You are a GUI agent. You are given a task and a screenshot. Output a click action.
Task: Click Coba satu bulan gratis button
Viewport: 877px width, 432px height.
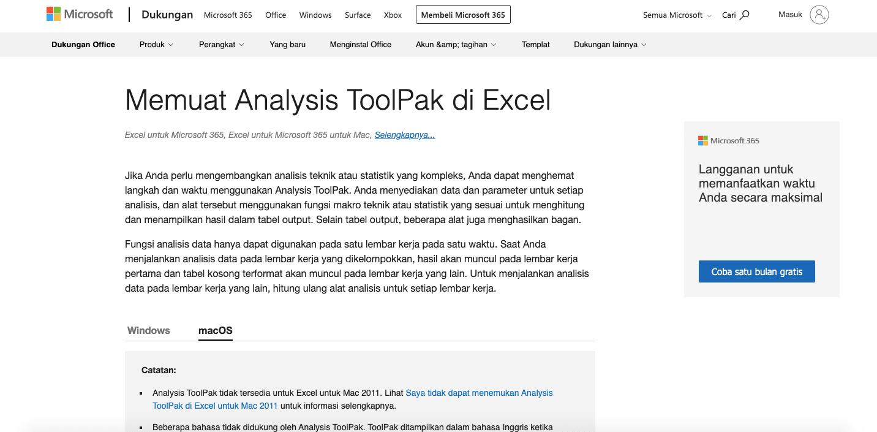pos(757,271)
